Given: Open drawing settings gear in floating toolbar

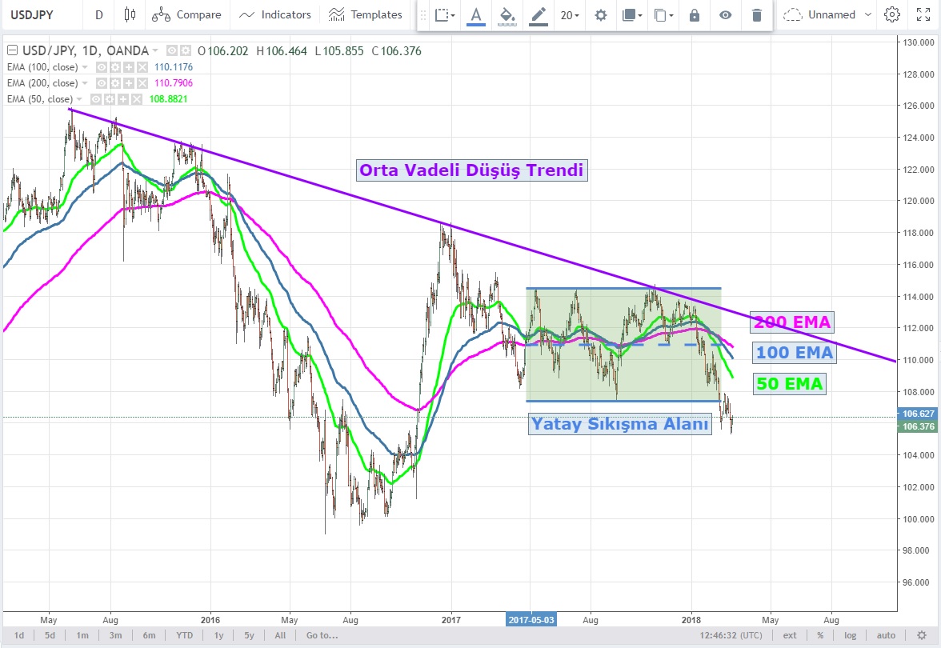Looking at the screenshot, I should coord(600,15).
